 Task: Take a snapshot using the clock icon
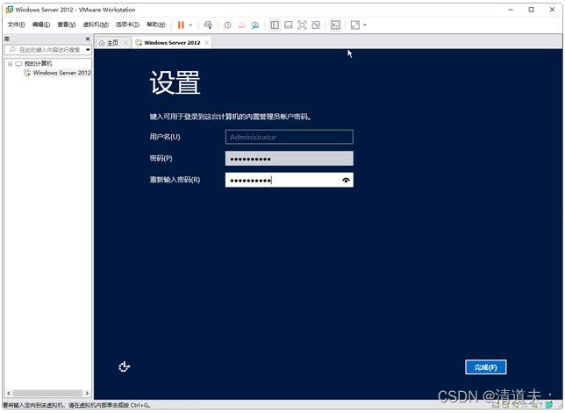[227, 25]
